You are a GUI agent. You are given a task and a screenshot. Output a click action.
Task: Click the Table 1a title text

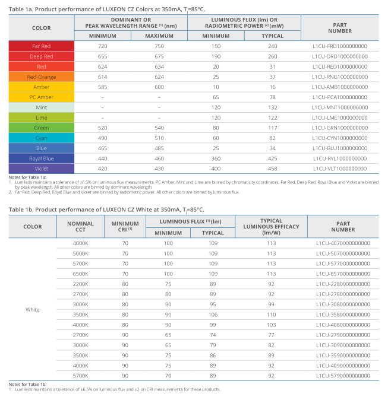(x=107, y=9)
